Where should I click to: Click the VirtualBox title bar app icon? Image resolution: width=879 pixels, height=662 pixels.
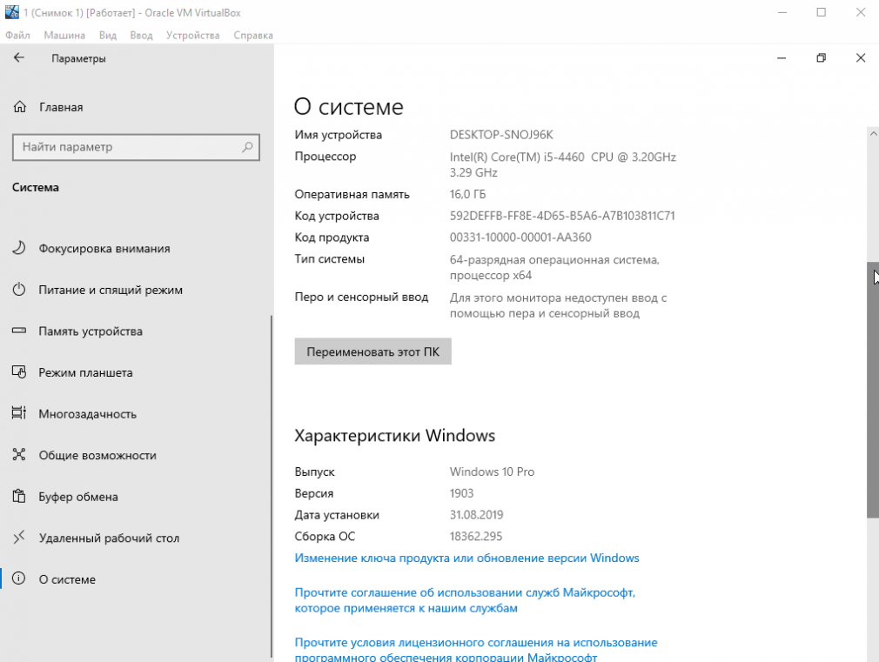11,12
